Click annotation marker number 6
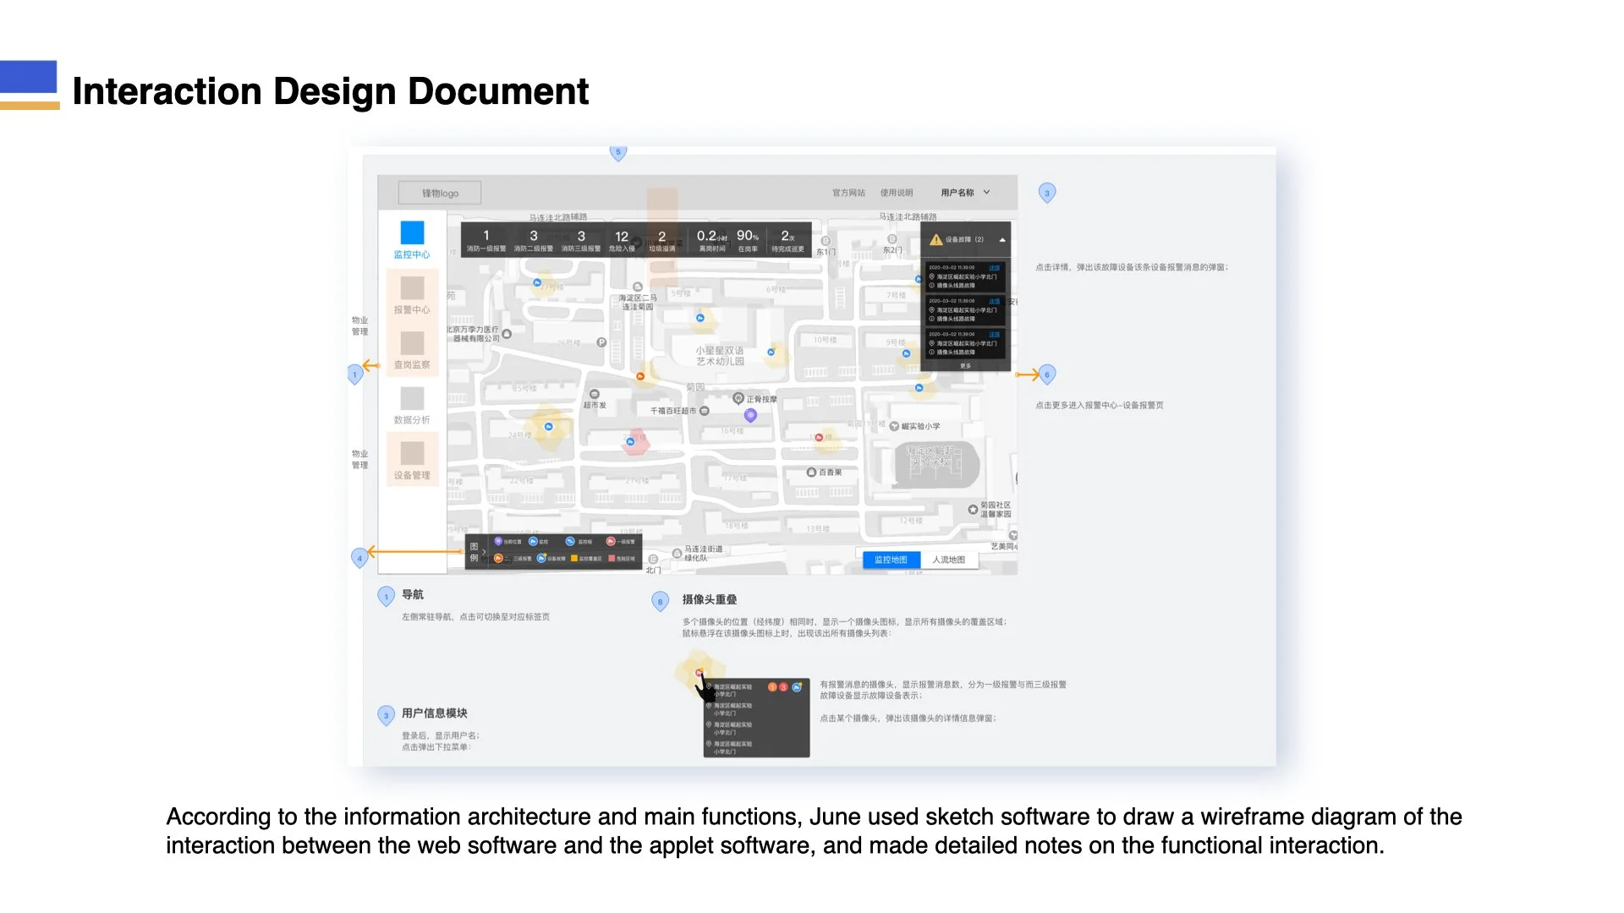1624x913 pixels. [x=1047, y=374]
